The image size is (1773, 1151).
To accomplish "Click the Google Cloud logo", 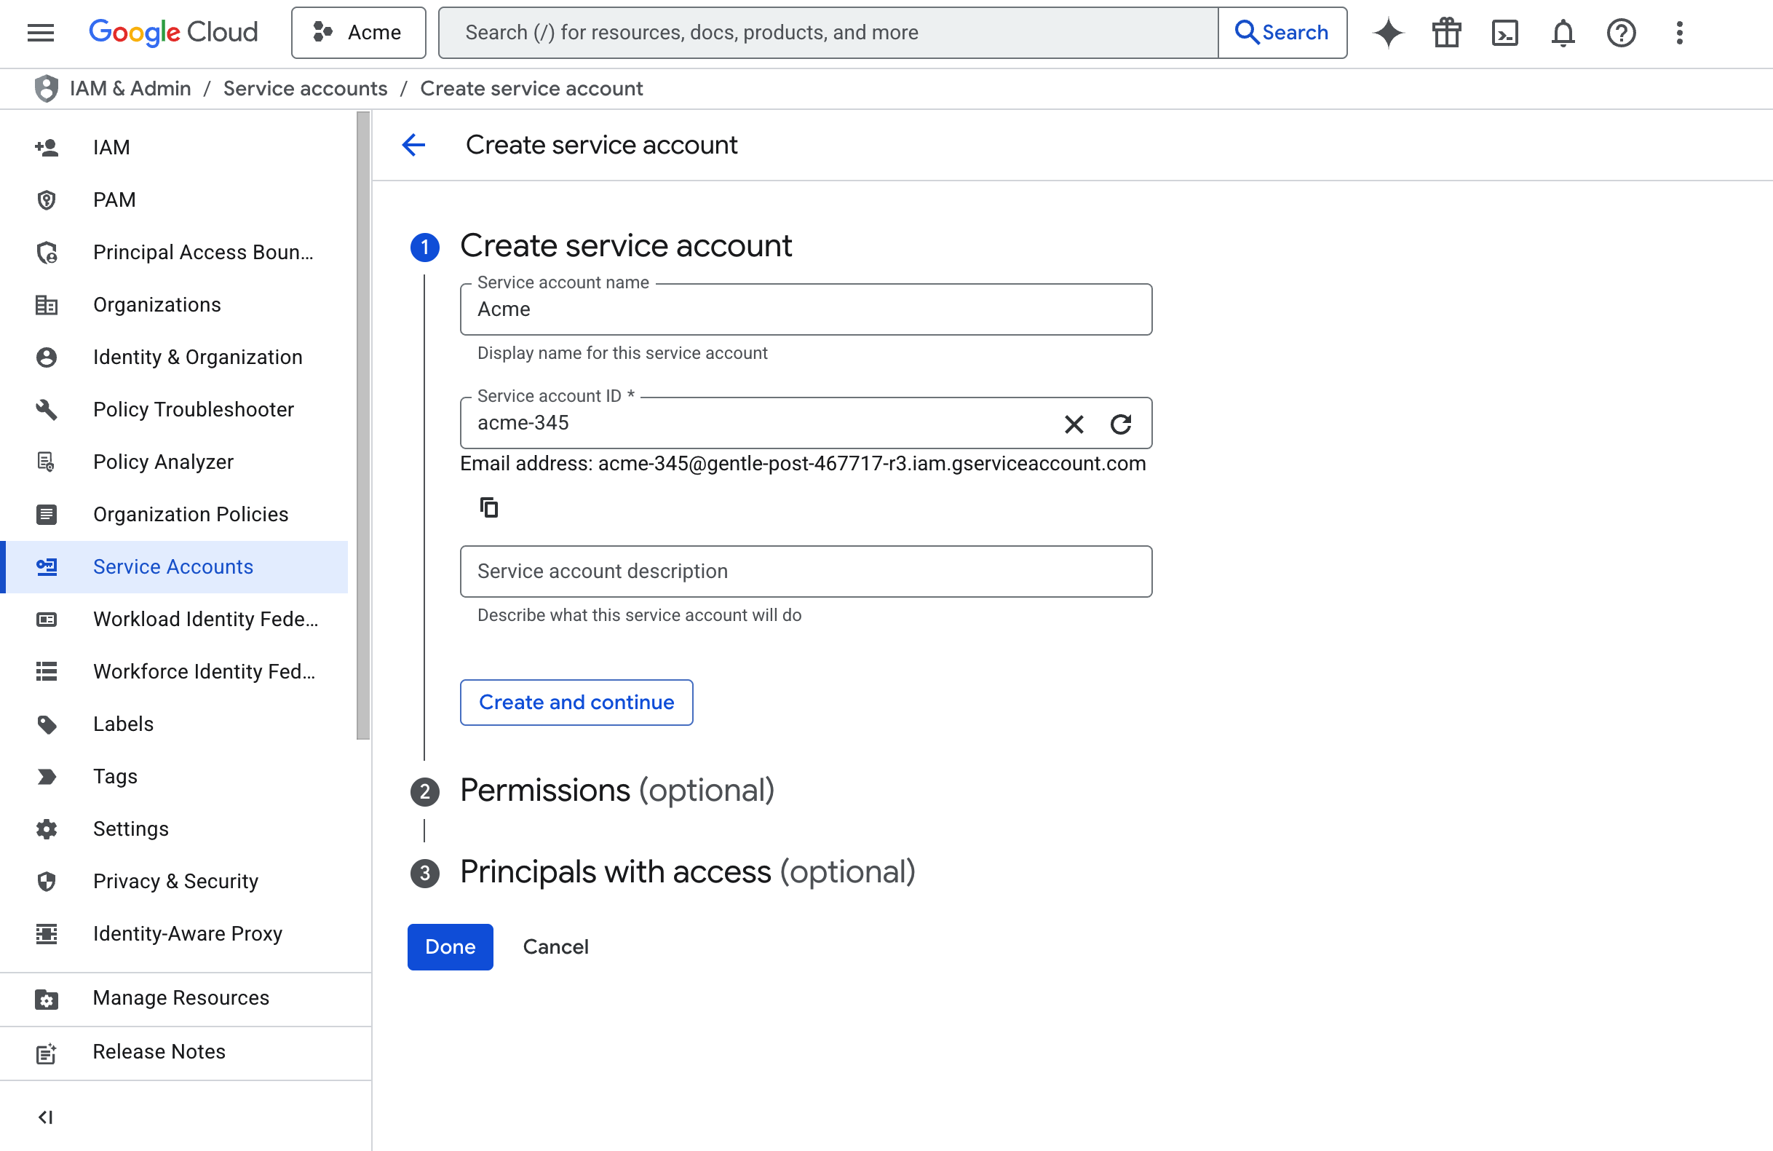I will click(172, 33).
